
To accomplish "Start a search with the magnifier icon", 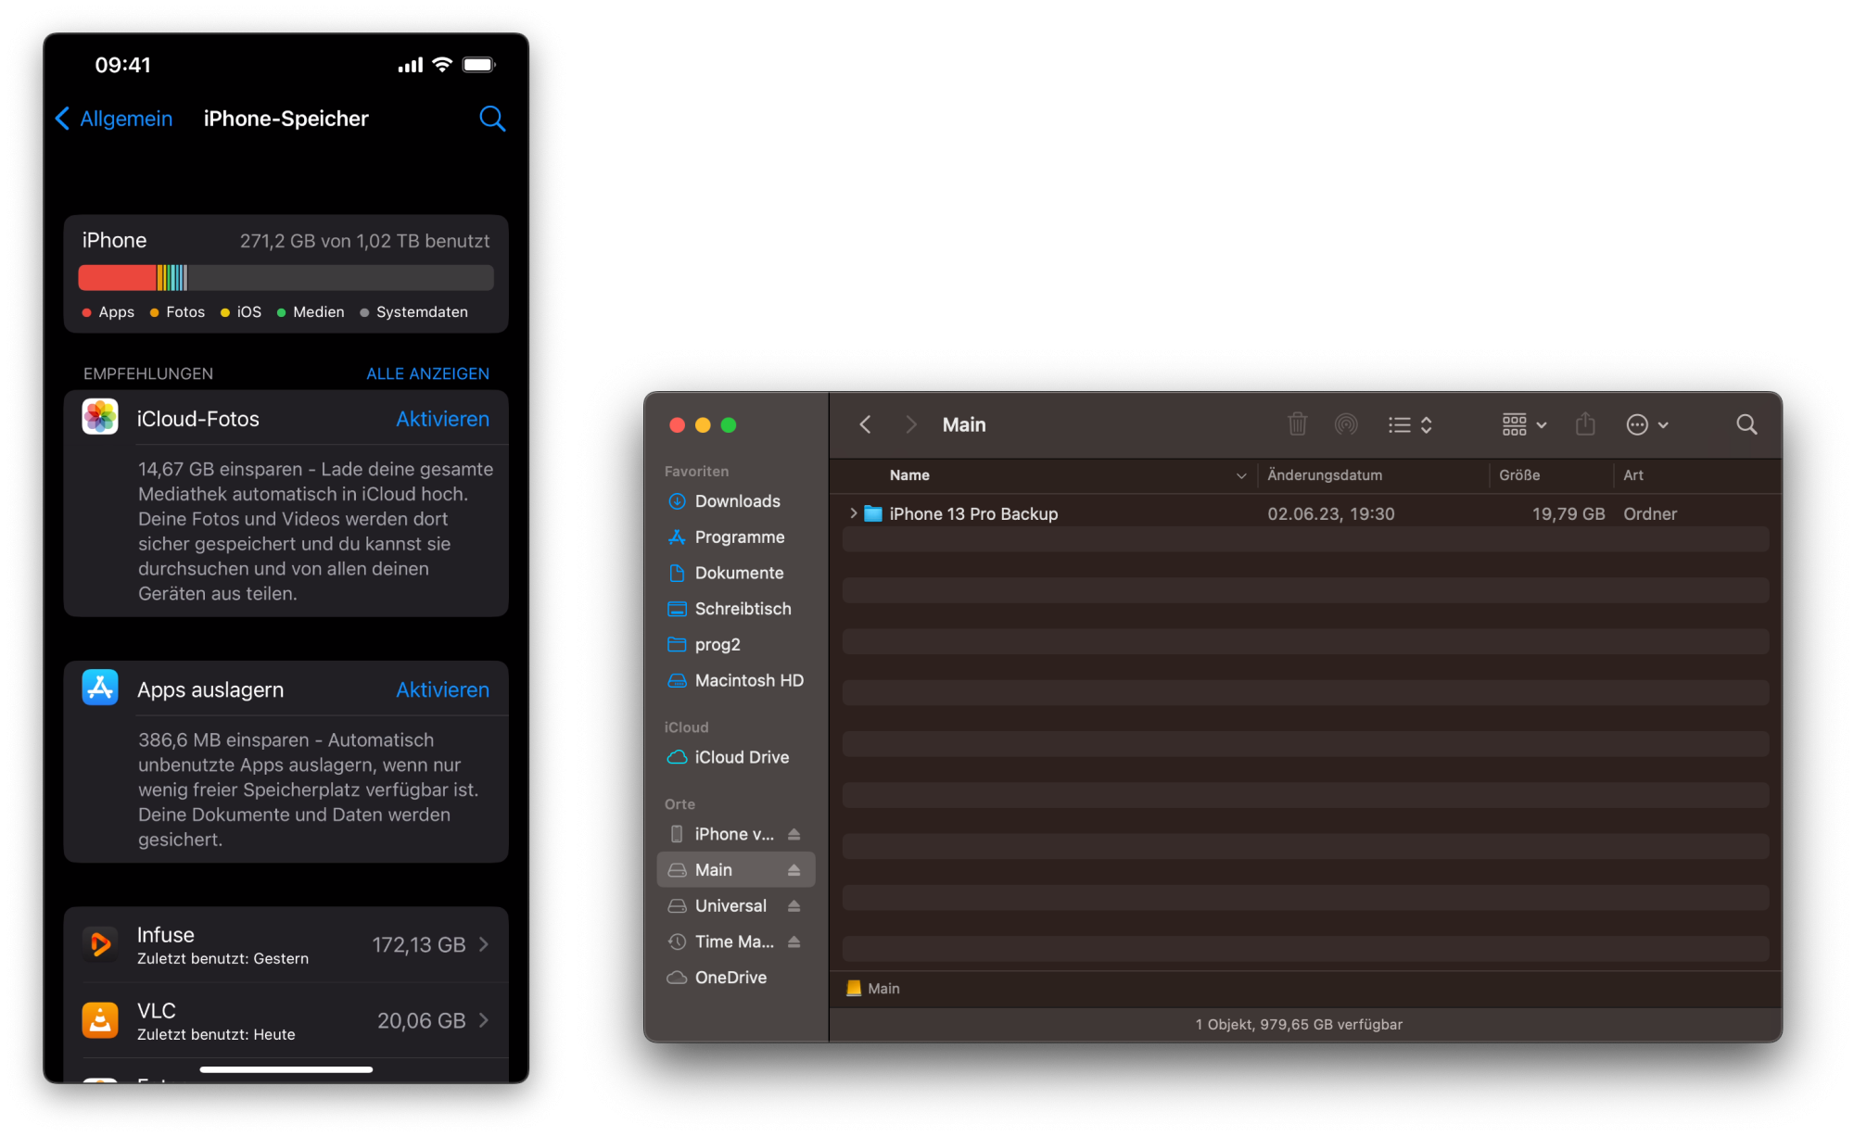I will coord(1746,424).
